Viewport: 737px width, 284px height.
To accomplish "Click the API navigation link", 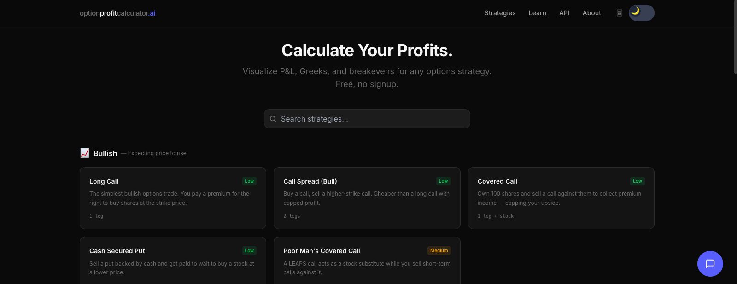I will tap(564, 13).
